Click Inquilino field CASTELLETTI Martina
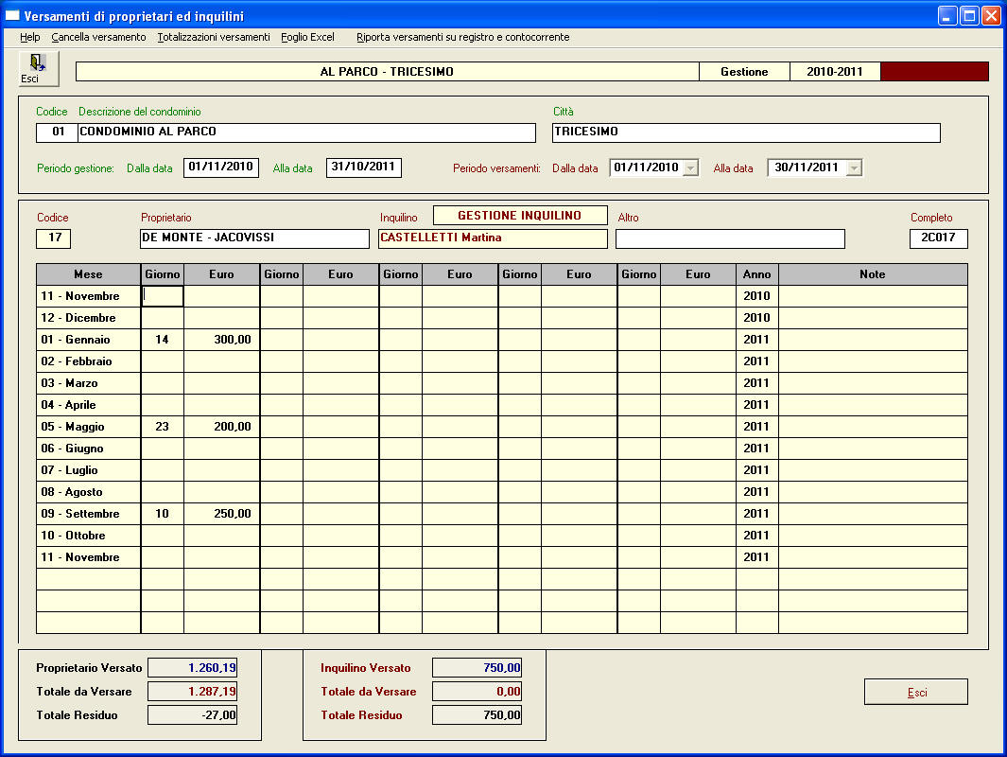The width and height of the screenshot is (1007, 757). coord(493,238)
